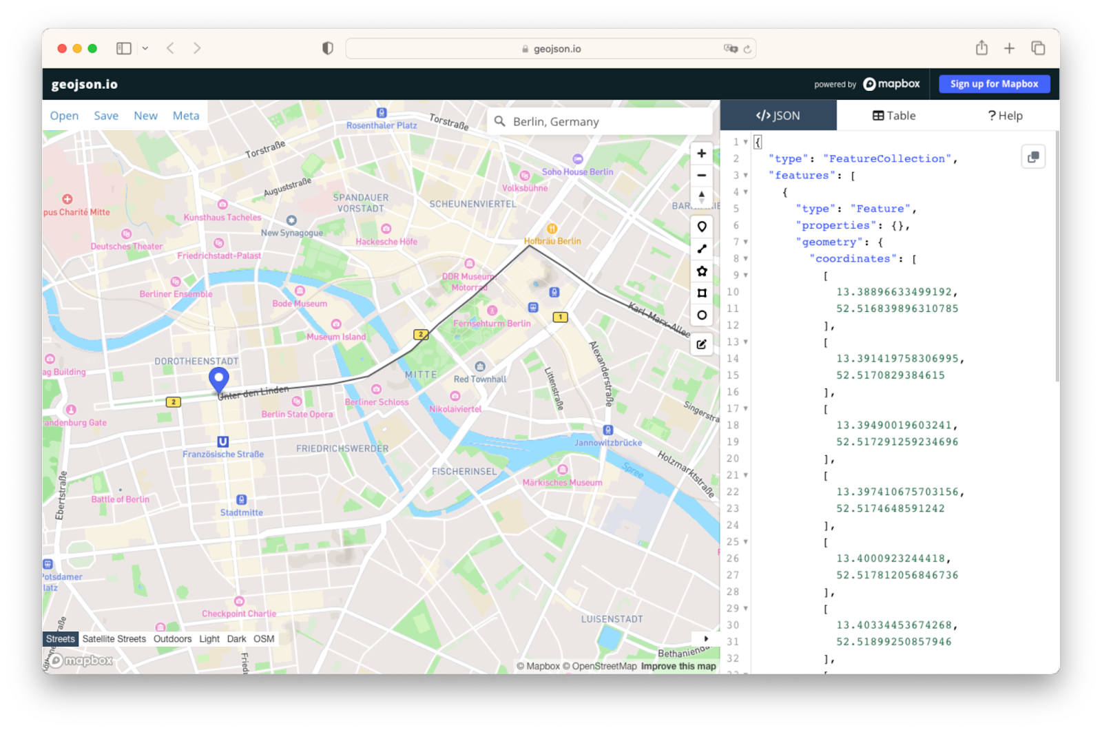
Task: Click the privacy shield icon
Action: (x=328, y=48)
